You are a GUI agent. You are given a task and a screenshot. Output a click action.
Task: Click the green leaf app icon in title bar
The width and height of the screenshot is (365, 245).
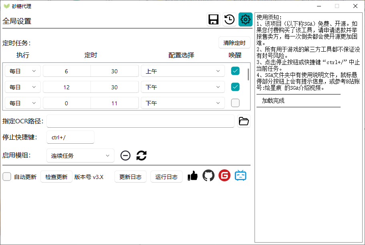(x=6, y=6)
